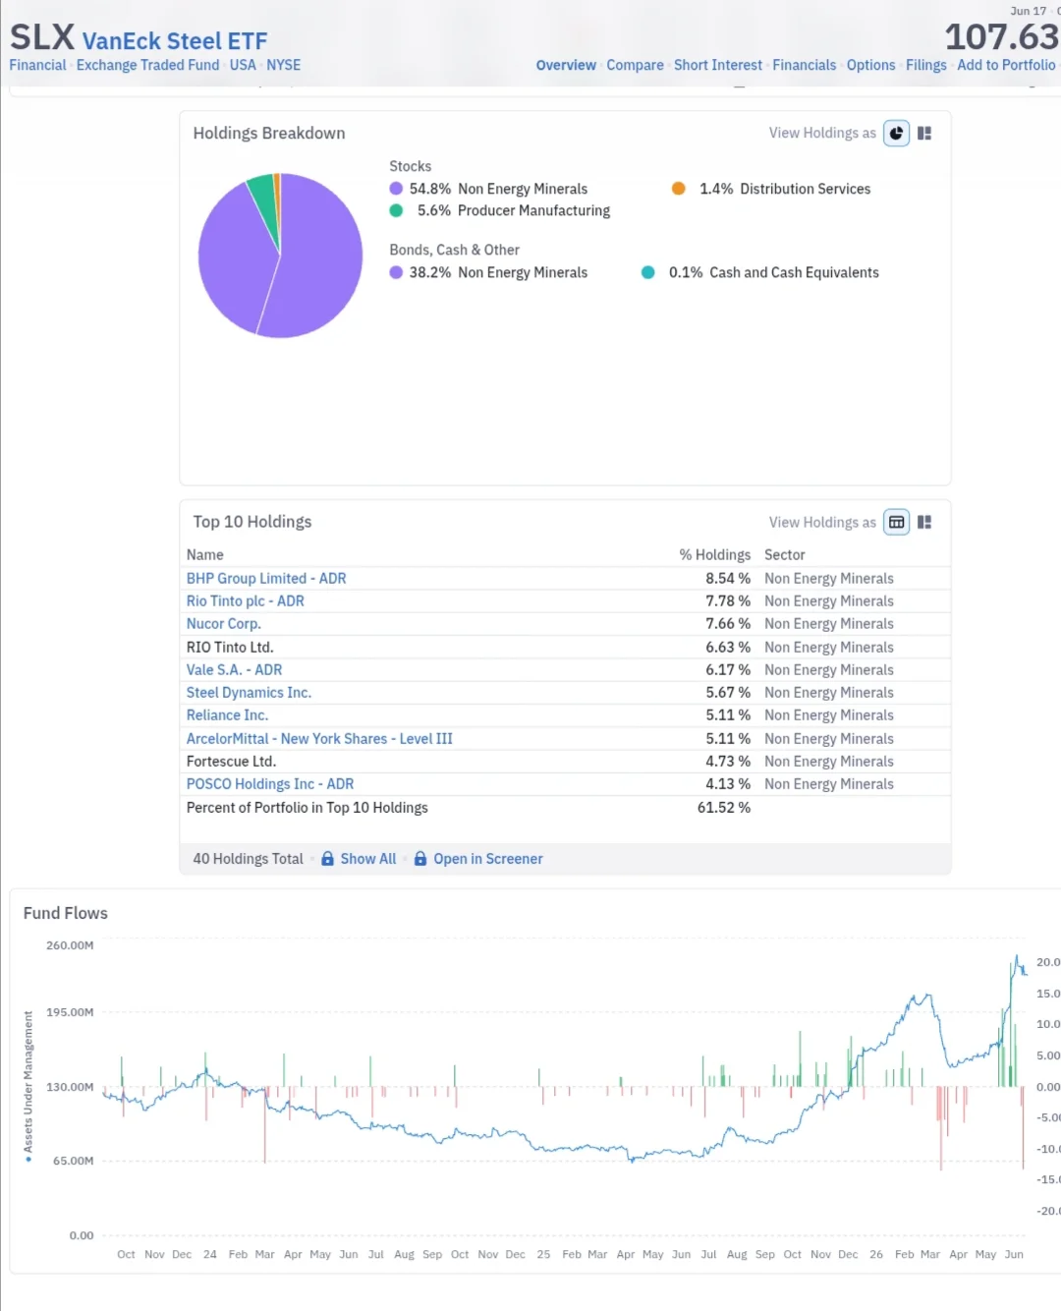Click the 61.52 % total value
This screenshot has height=1311, width=1061.
[x=724, y=808]
